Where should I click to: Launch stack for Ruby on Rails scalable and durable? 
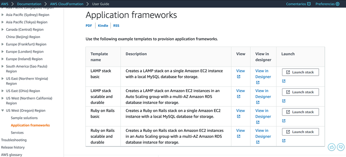(x=300, y=132)
